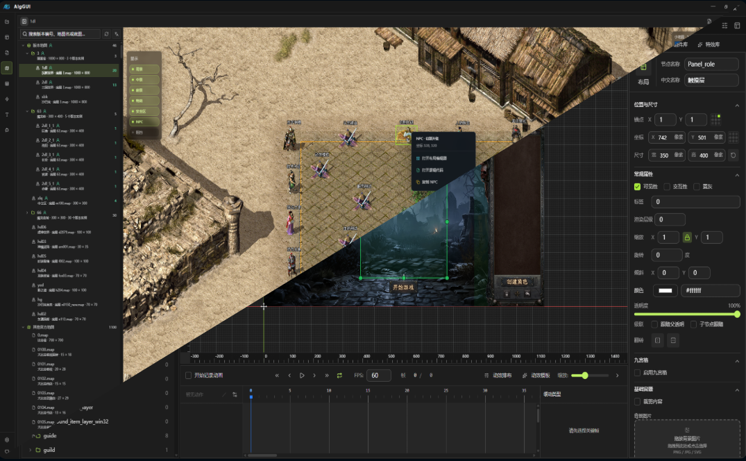Image resolution: width=746 pixels, height=461 pixels.
Task: Click the coordinates grid icon beside 坐标 fields
Action: click(x=734, y=137)
